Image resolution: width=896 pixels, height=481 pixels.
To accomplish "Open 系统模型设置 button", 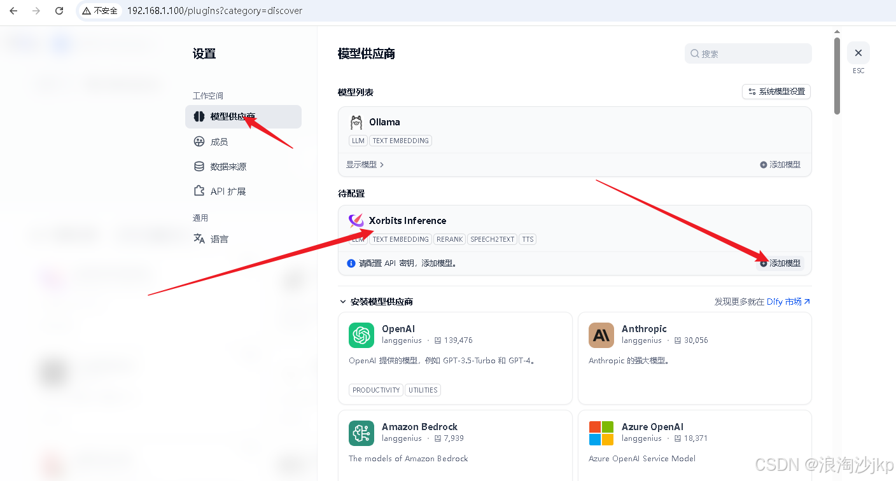I will pos(776,92).
